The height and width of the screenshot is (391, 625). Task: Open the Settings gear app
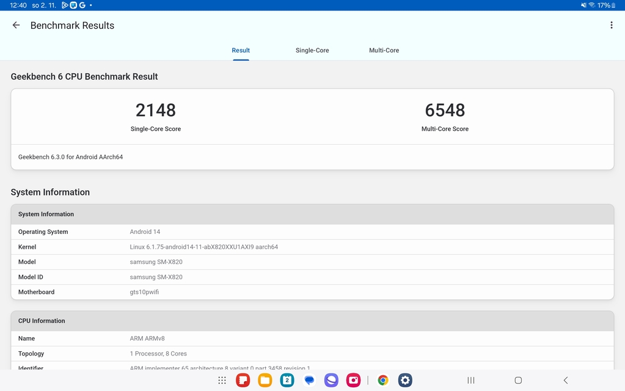pyautogui.click(x=405, y=380)
